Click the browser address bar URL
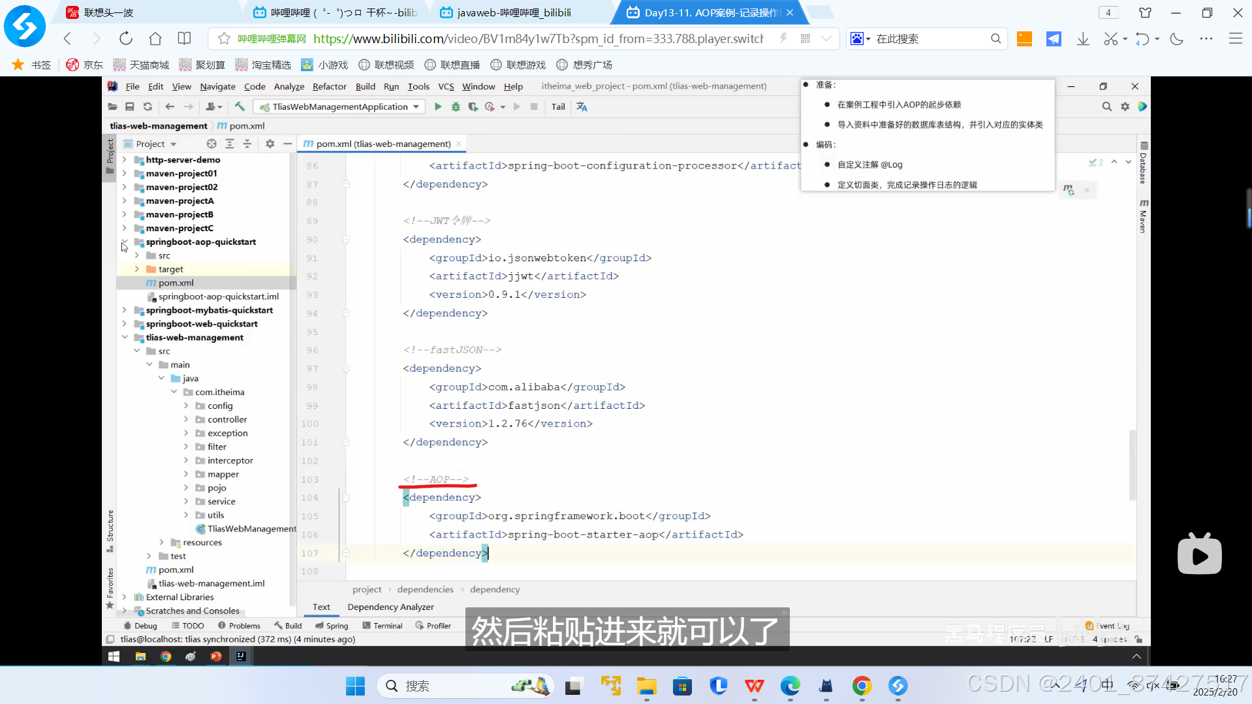Viewport: 1252px width, 704px height. click(539, 39)
